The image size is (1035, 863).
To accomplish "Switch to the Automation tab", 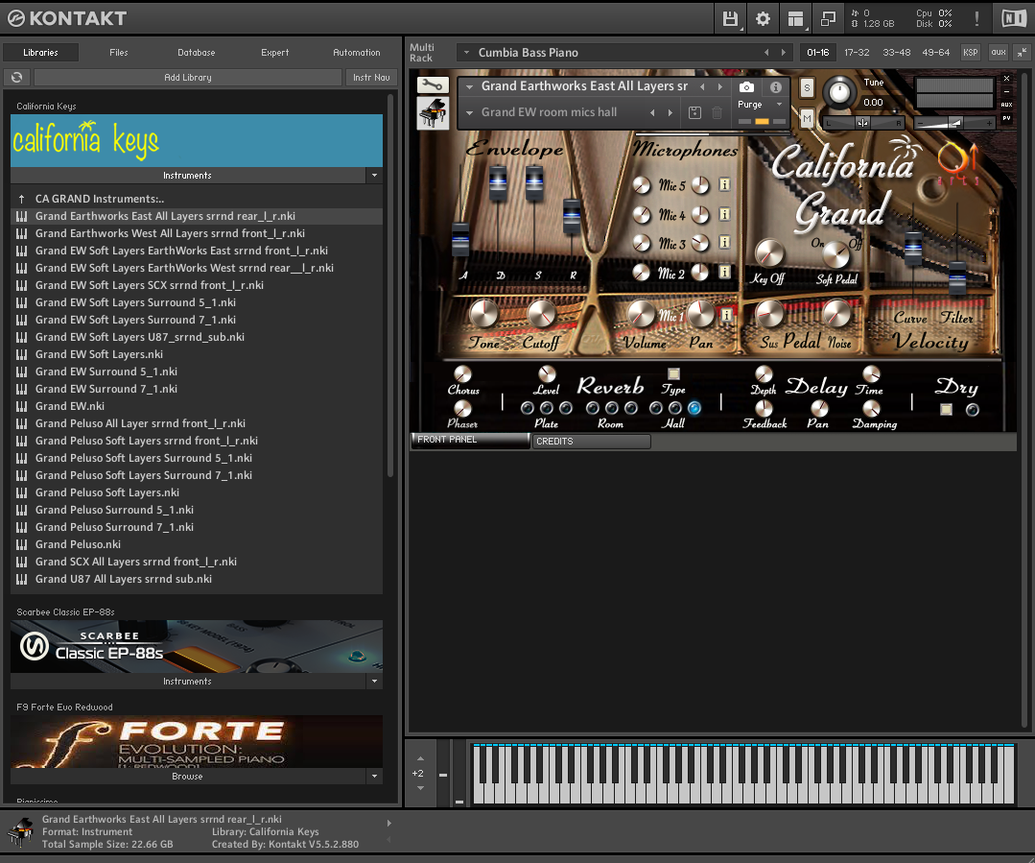I will click(x=357, y=52).
